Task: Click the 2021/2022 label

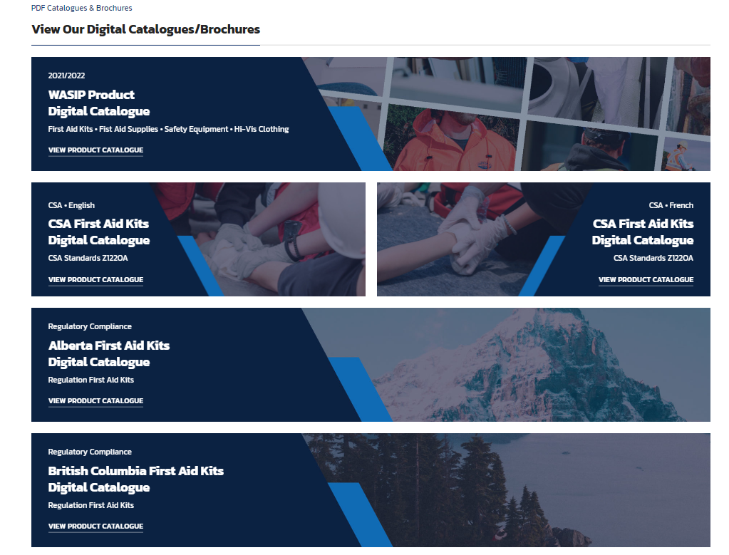Action: [x=66, y=76]
